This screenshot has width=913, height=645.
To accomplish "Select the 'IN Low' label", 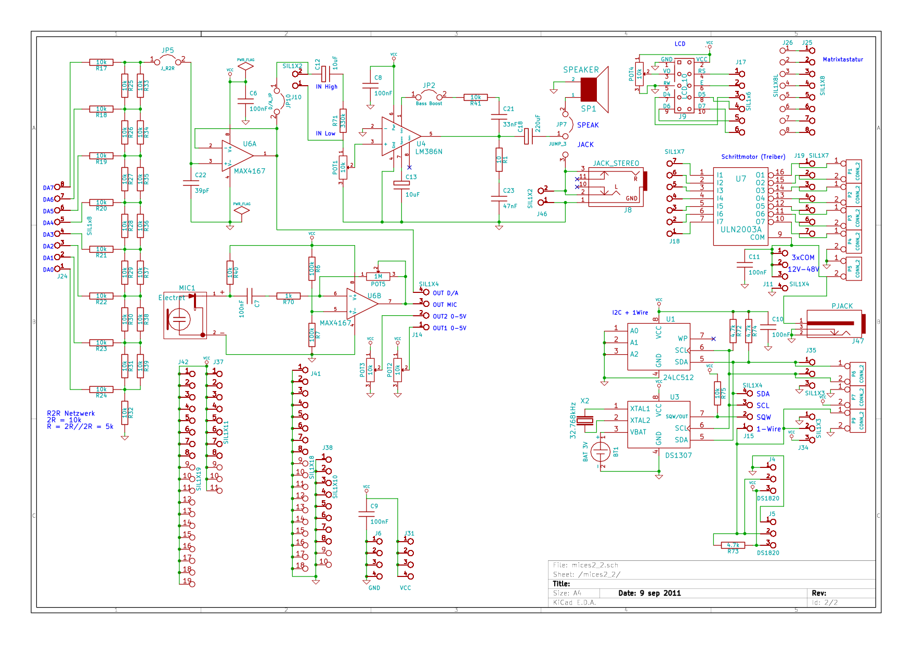I will [x=325, y=133].
